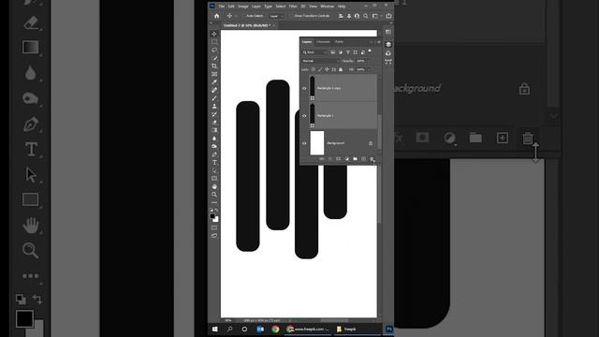Select the Zoom tool in the toolbar
Viewport: 599px width, 337px height.
(214, 195)
